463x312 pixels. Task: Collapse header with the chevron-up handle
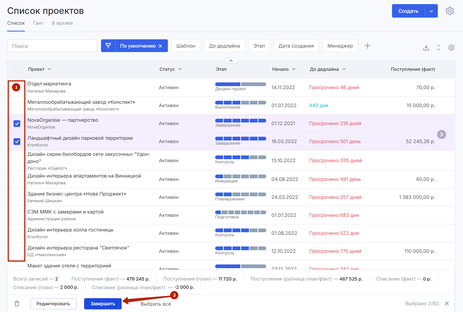[x=231, y=60]
